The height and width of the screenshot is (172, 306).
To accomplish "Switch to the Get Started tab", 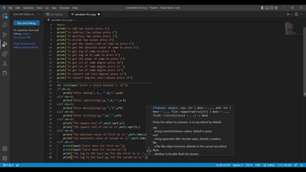I will (56, 14).
